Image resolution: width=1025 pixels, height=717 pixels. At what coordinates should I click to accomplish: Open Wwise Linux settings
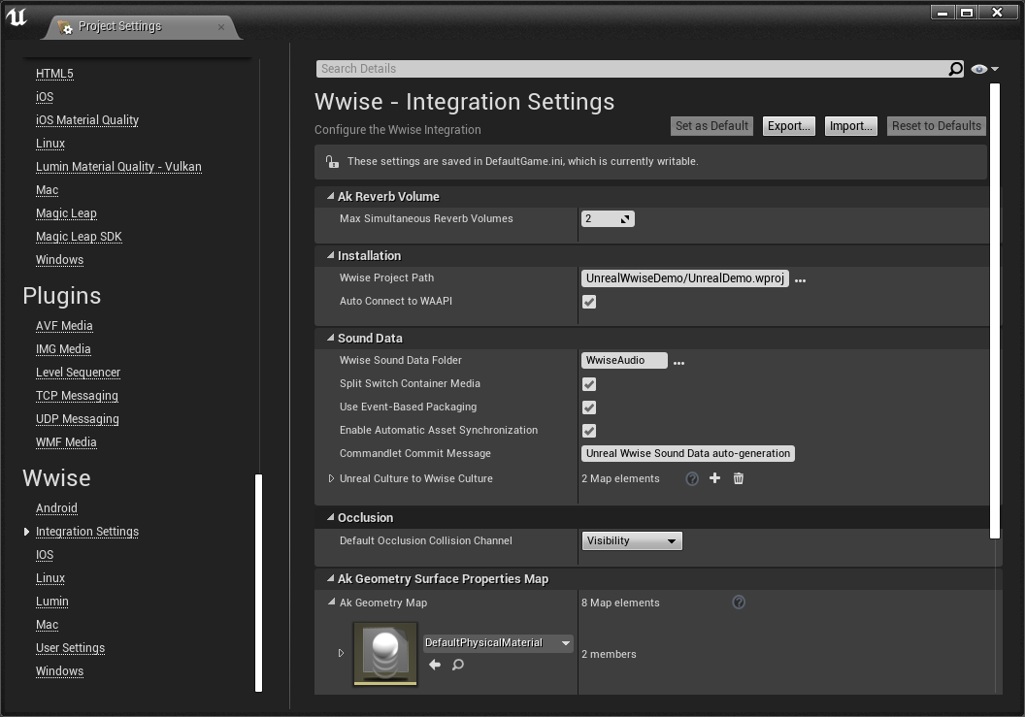point(50,578)
